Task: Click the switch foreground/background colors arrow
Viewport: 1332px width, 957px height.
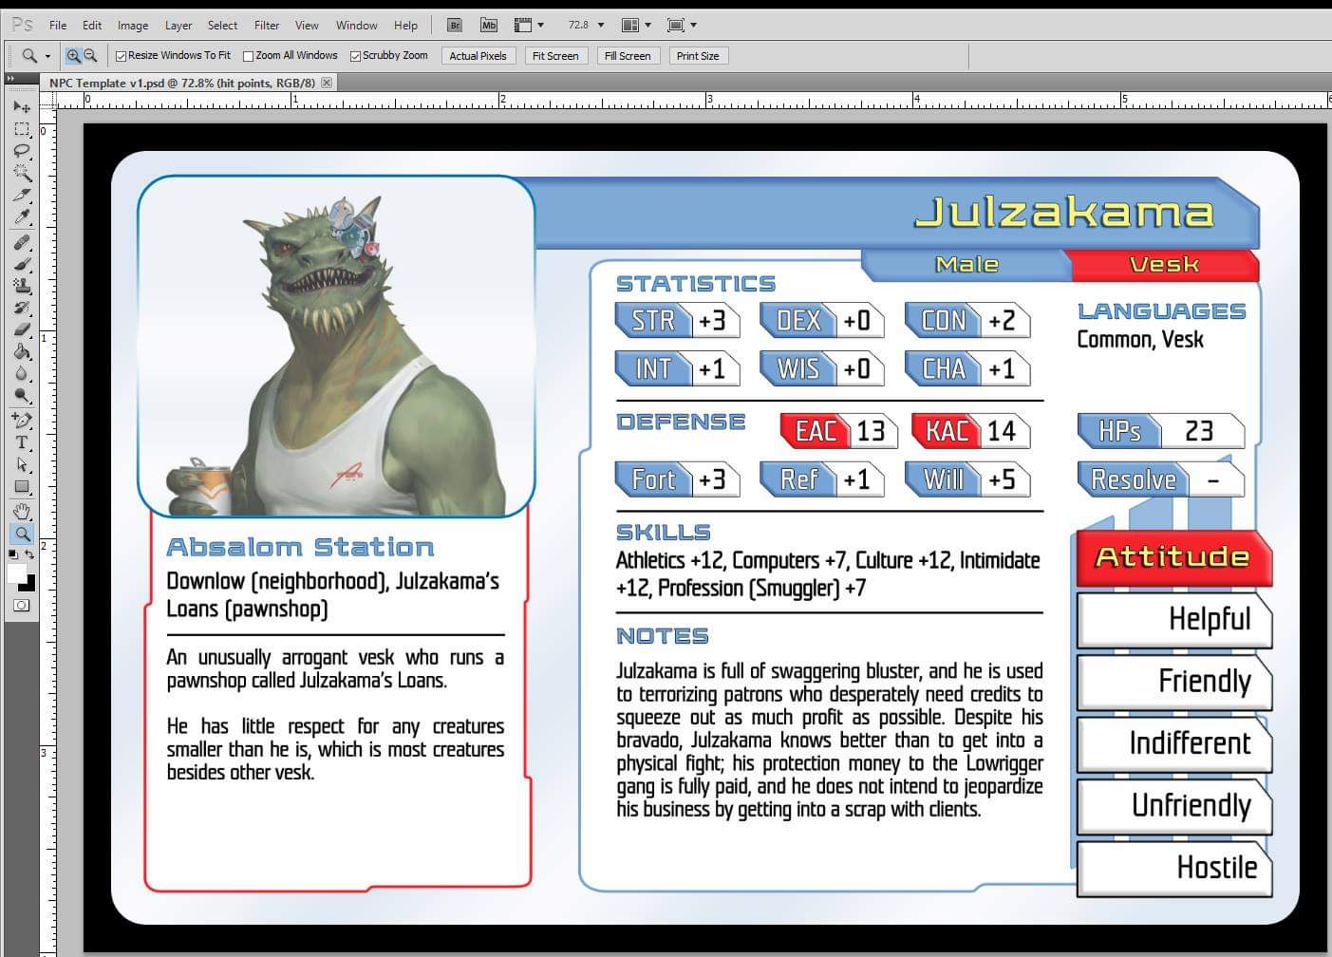Action: click(x=29, y=554)
